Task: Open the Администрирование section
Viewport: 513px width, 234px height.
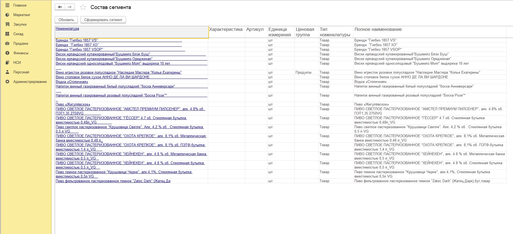Action: pyautogui.click(x=30, y=82)
